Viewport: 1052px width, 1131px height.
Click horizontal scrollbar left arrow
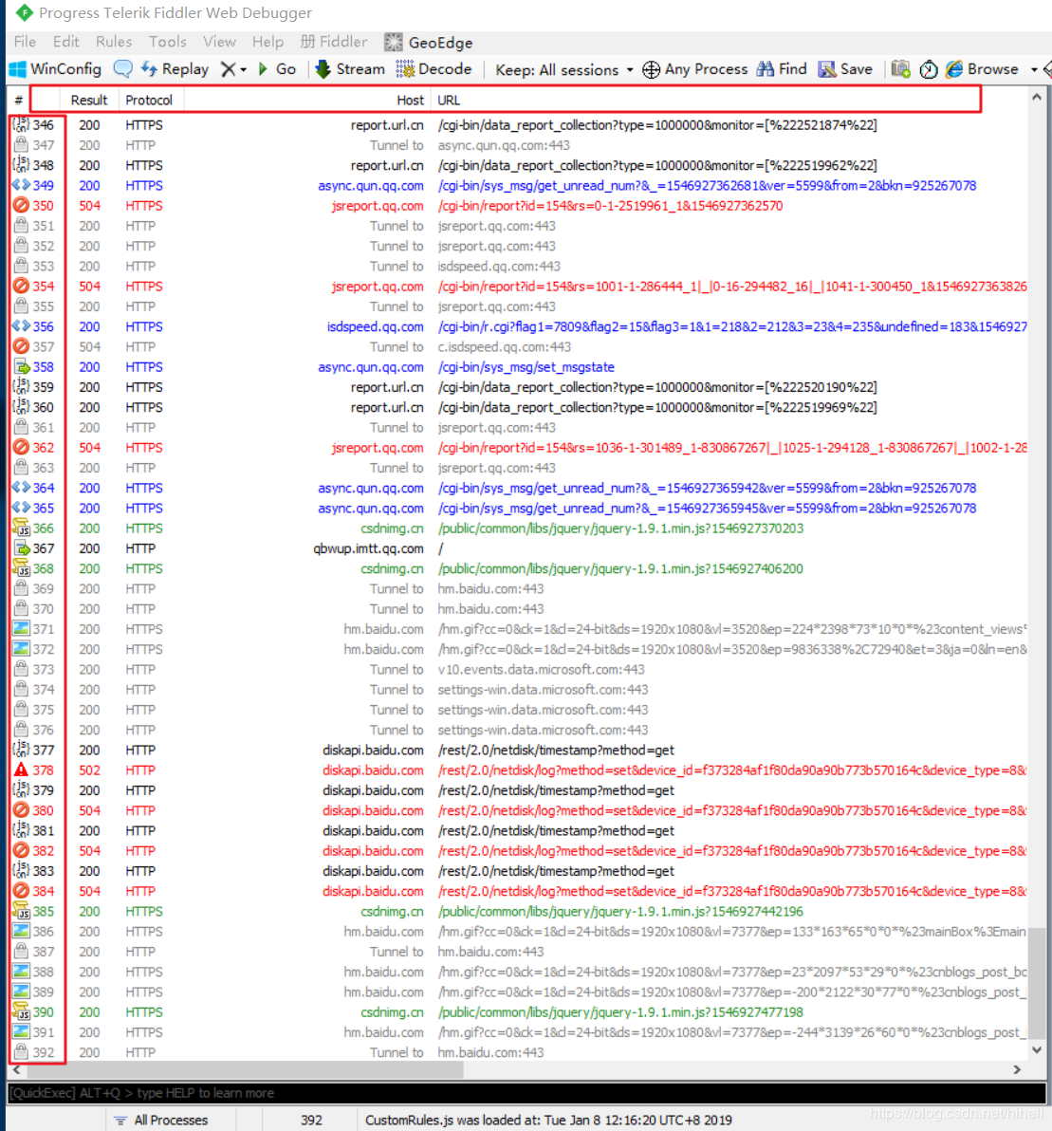click(x=16, y=1069)
